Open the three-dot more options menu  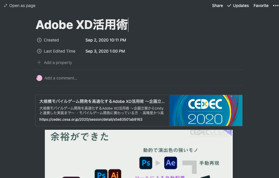[276, 6]
